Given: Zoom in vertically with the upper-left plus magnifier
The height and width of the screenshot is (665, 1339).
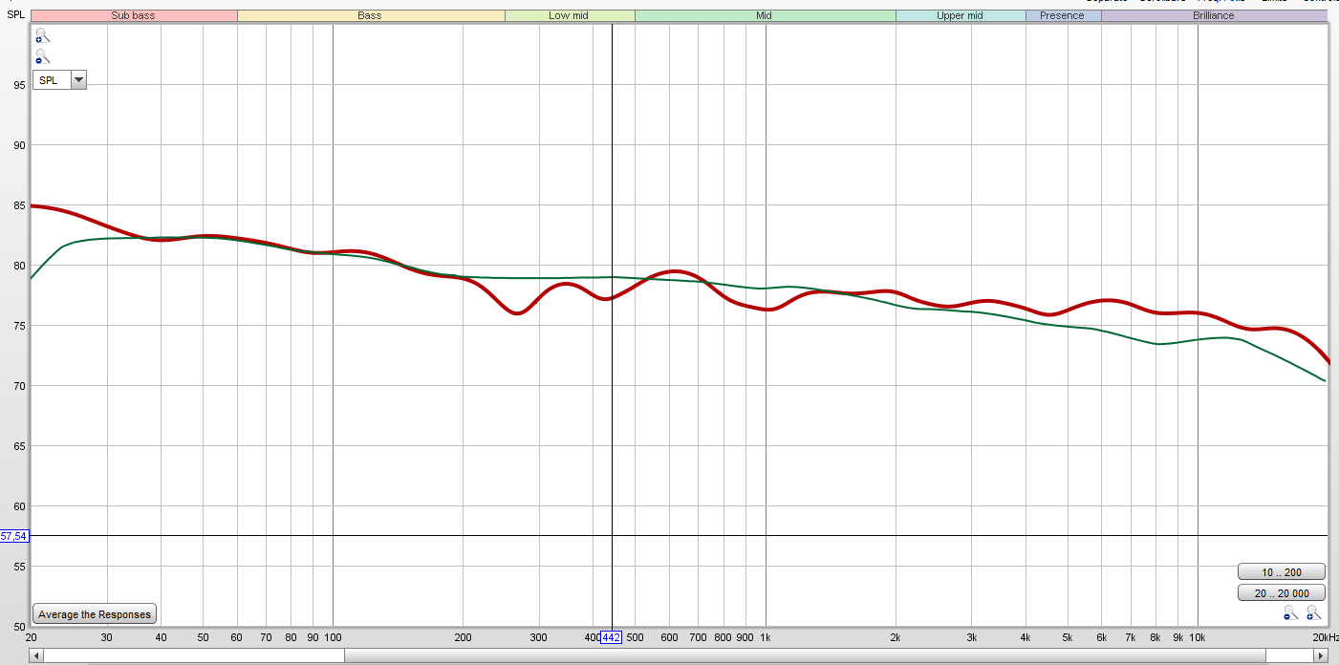Looking at the screenshot, I should tap(42, 36).
